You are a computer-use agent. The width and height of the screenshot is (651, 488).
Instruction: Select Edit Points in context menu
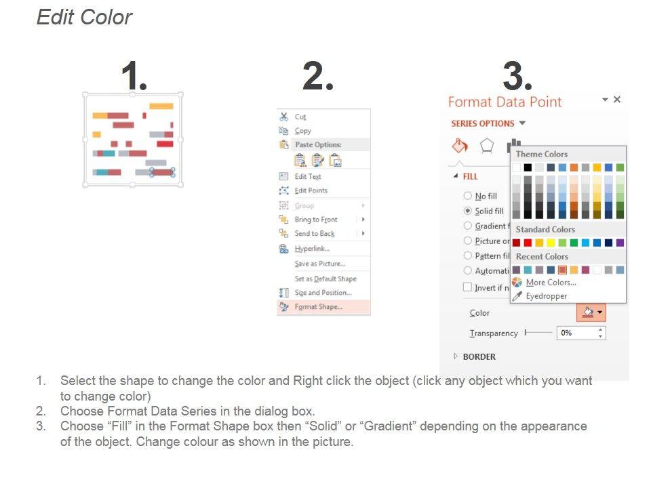[x=311, y=190]
